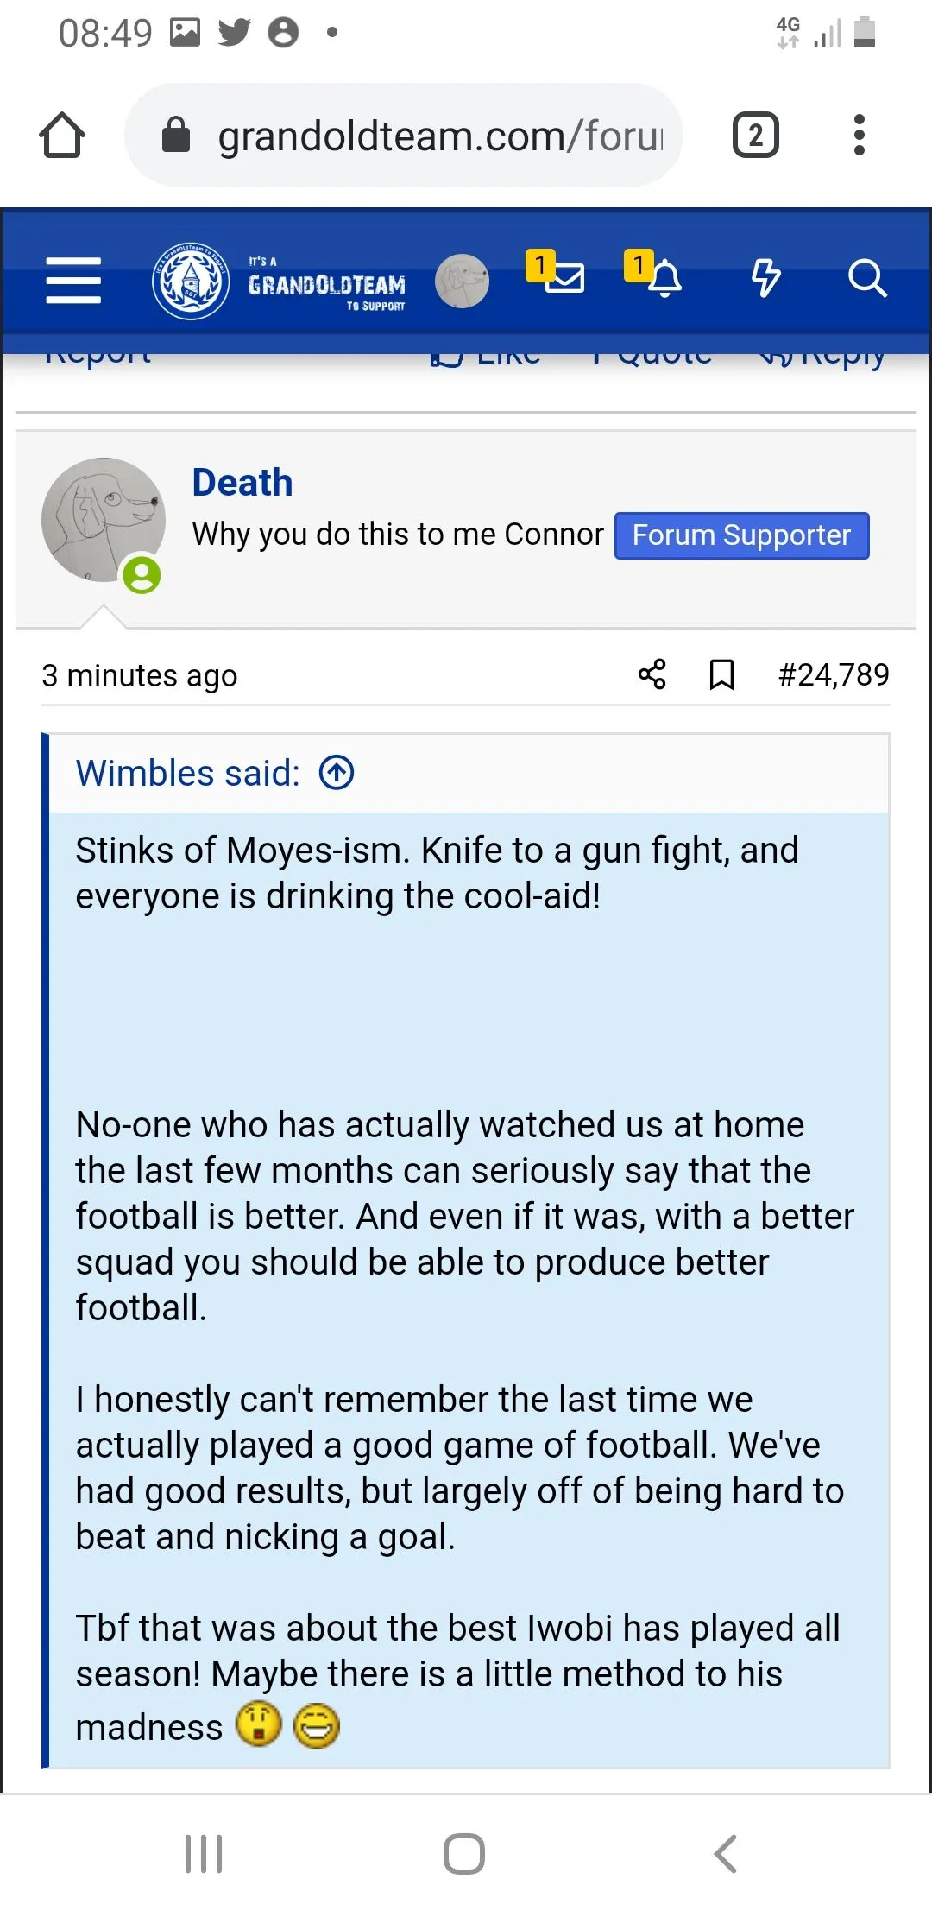
Task: Open the browser tab switcher
Action: (x=756, y=136)
